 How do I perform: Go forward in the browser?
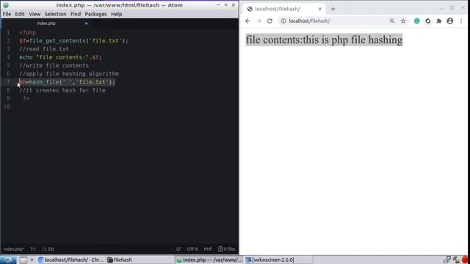pos(258,21)
